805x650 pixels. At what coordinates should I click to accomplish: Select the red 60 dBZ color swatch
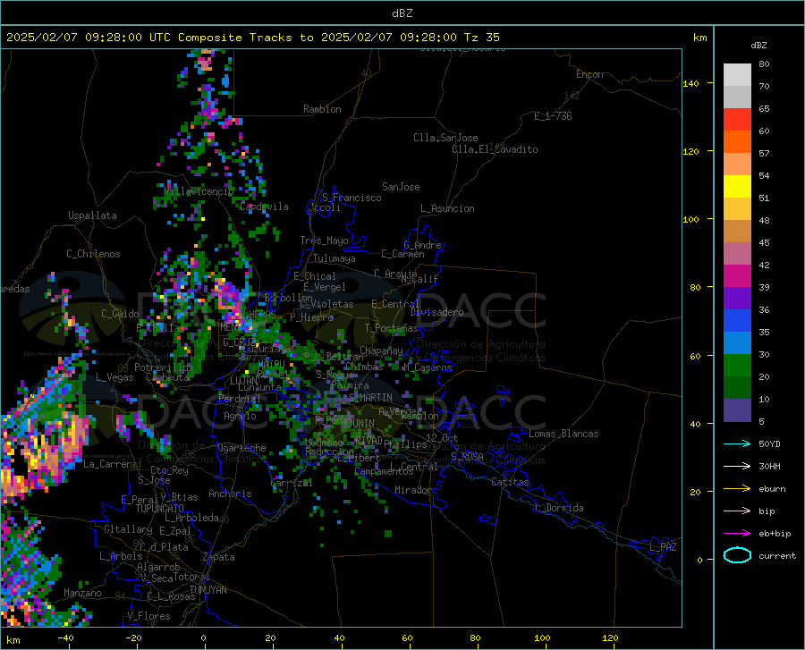coord(737,120)
